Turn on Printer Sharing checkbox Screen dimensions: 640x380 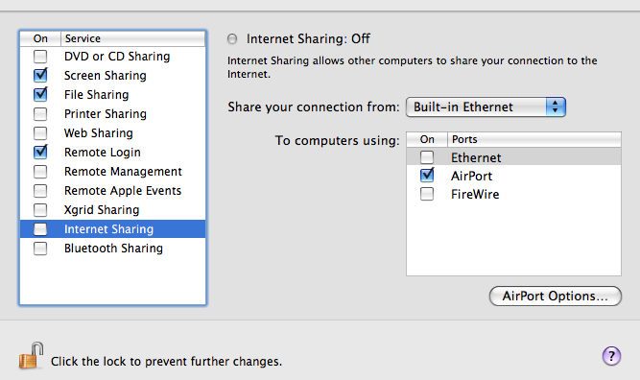click(x=40, y=114)
